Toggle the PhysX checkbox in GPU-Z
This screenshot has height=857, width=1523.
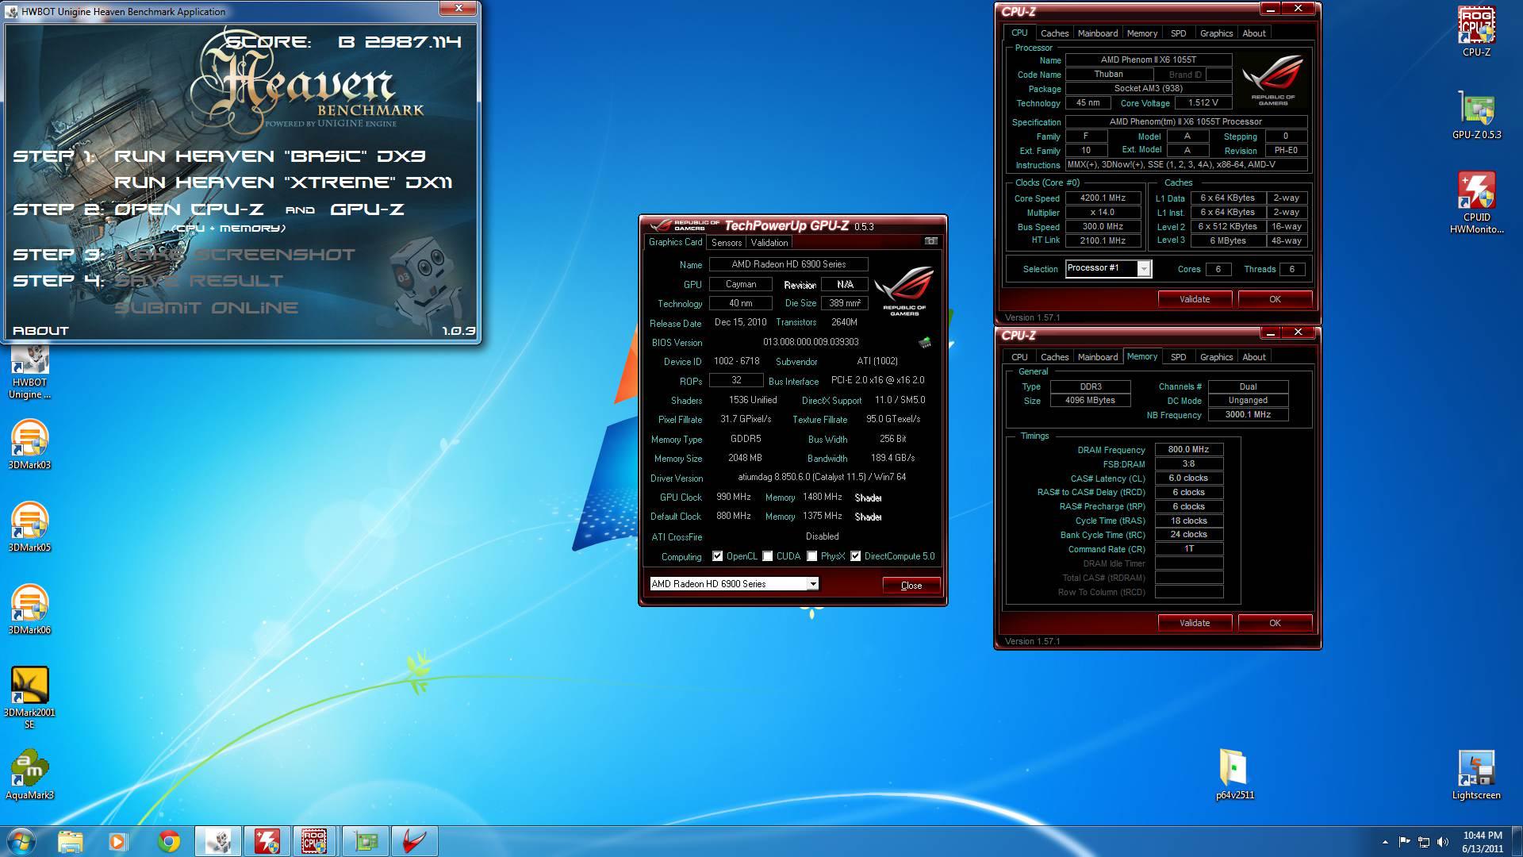[x=811, y=556]
